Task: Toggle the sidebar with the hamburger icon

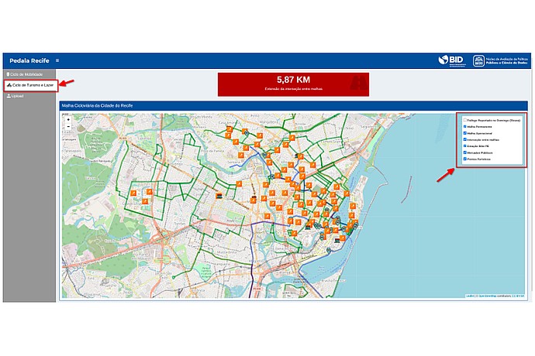Action: pyautogui.click(x=57, y=60)
